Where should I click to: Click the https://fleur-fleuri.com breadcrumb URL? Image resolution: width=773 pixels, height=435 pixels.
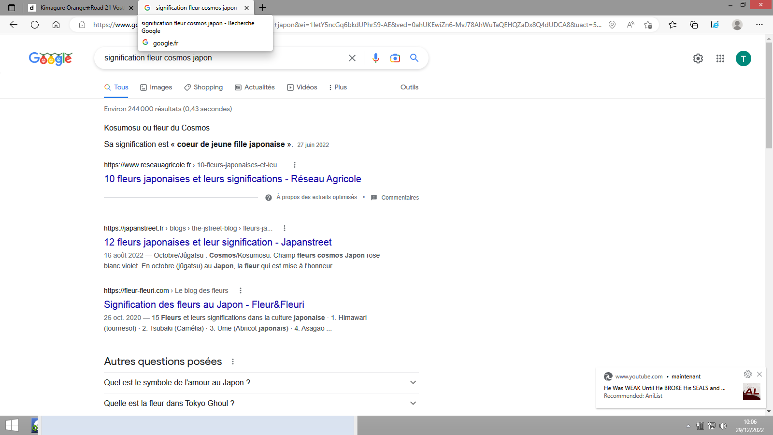[x=136, y=290]
